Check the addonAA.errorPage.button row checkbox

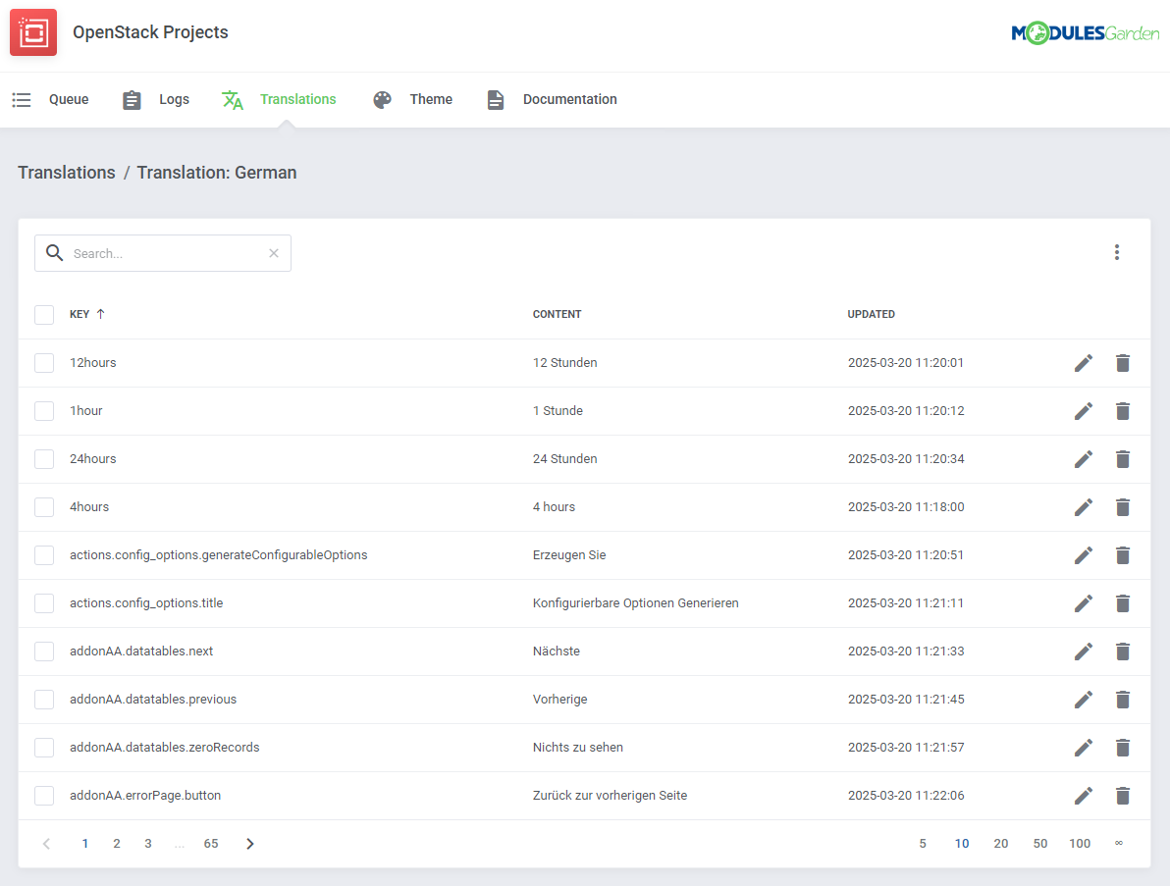(44, 795)
